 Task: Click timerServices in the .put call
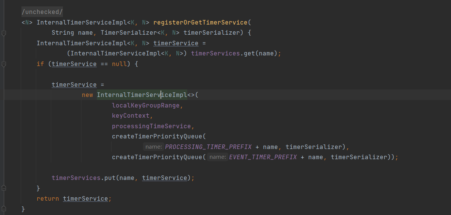pyautogui.click(x=76, y=178)
